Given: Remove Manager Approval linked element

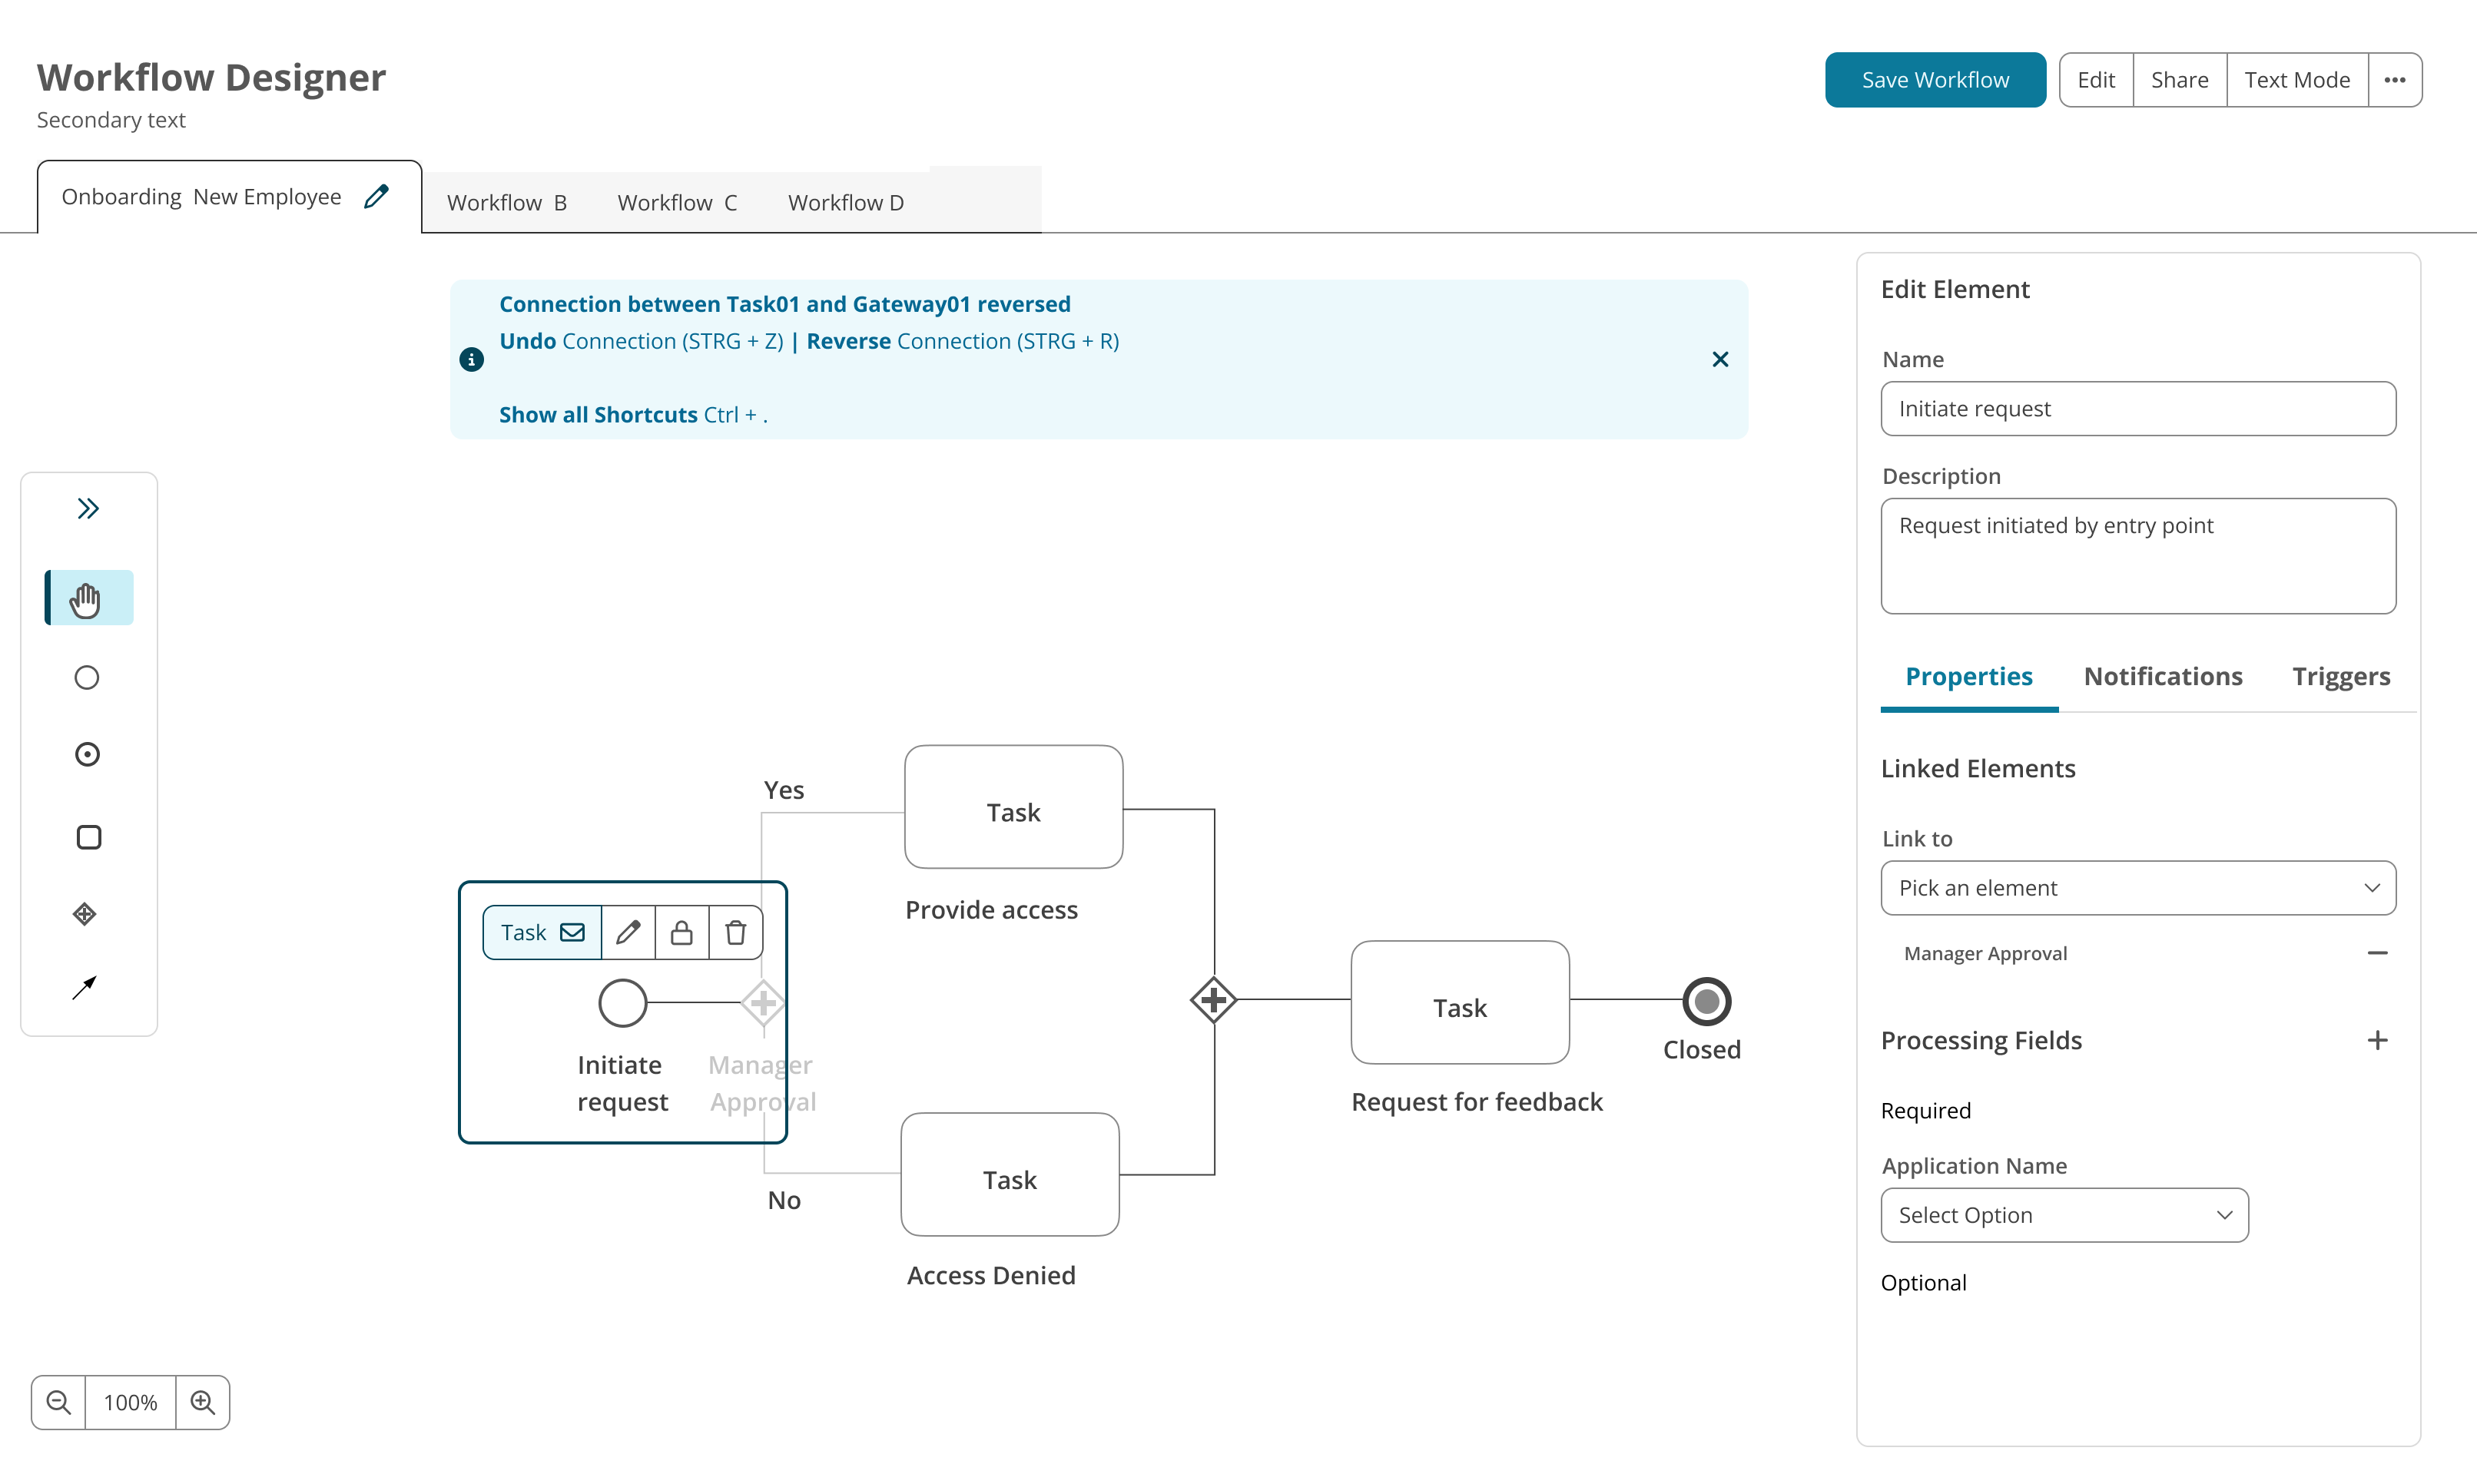Looking at the screenshot, I should [x=2379, y=952].
